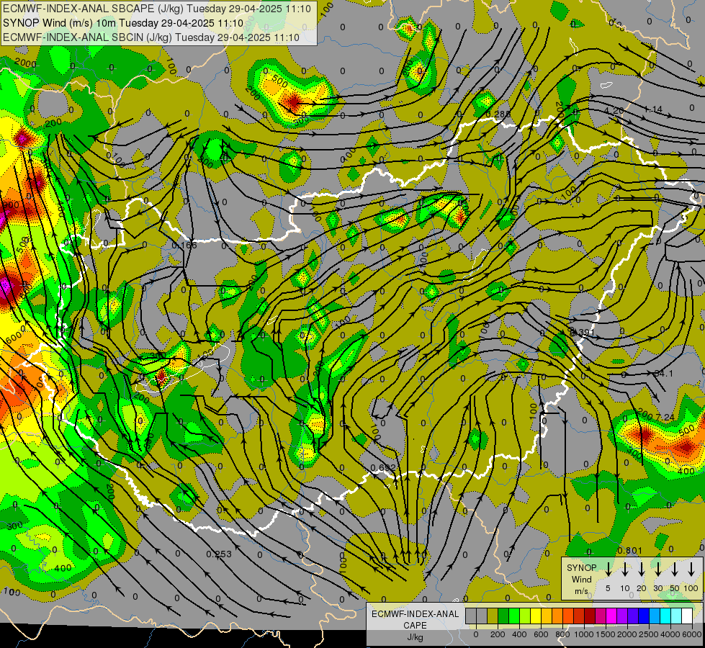705x648 pixels.
Task: Click the 1000 value on the CAPE scale
Action: coord(584,634)
